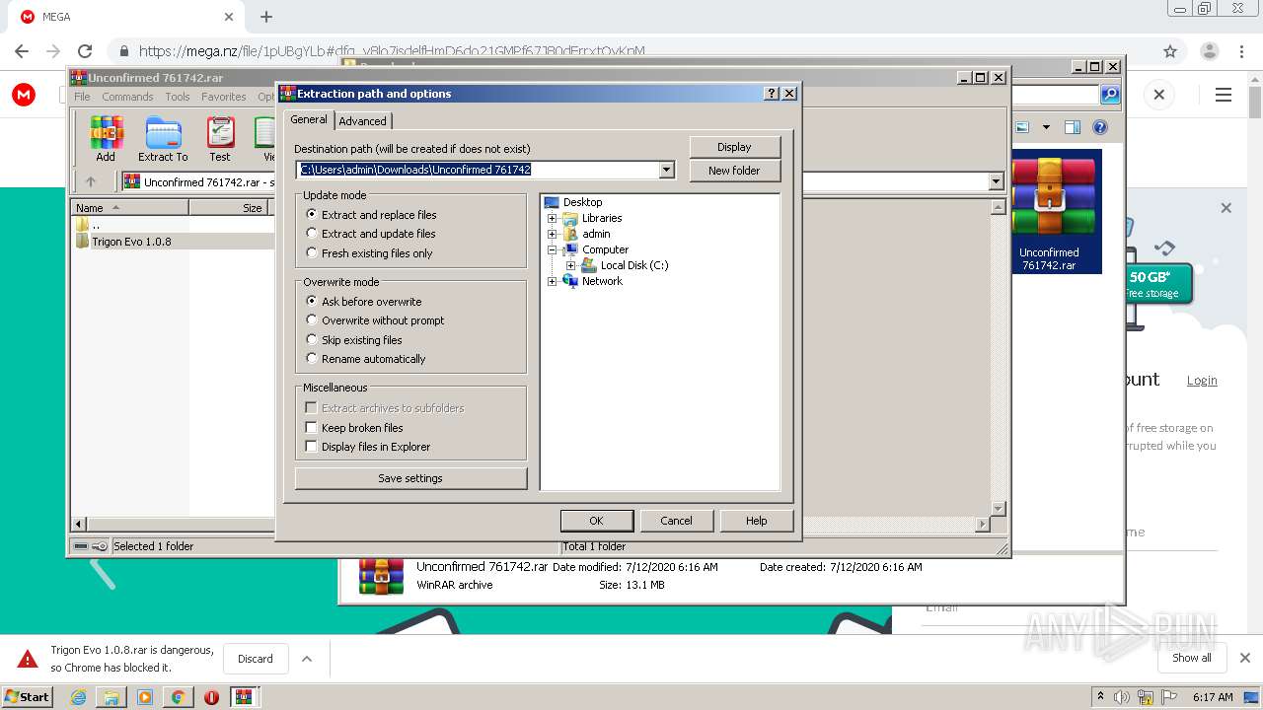This screenshot has height=710, width=1263.
Task: Reload the MEGA page
Action: click(x=85, y=51)
